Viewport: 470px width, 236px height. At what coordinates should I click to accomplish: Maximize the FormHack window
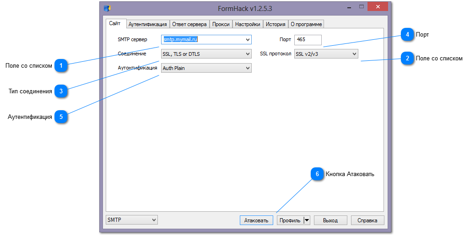click(362, 6)
